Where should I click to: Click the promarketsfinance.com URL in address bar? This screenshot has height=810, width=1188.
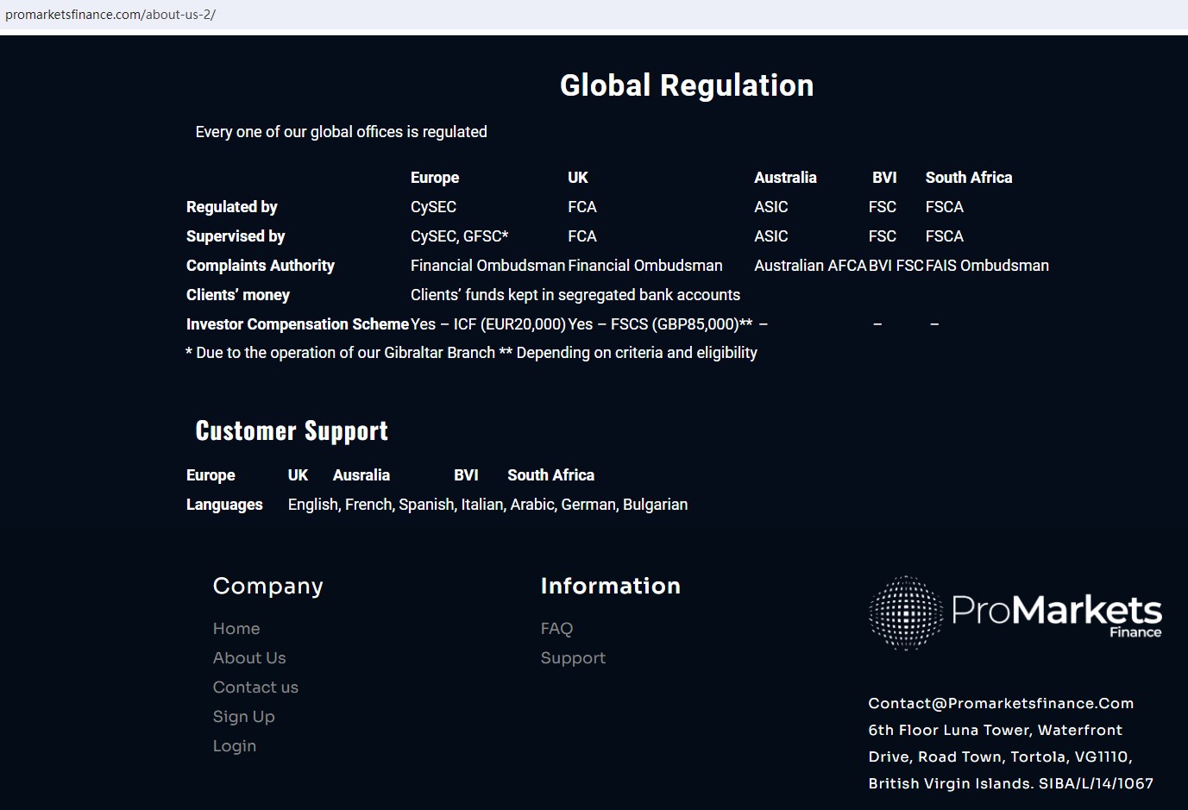tap(110, 15)
